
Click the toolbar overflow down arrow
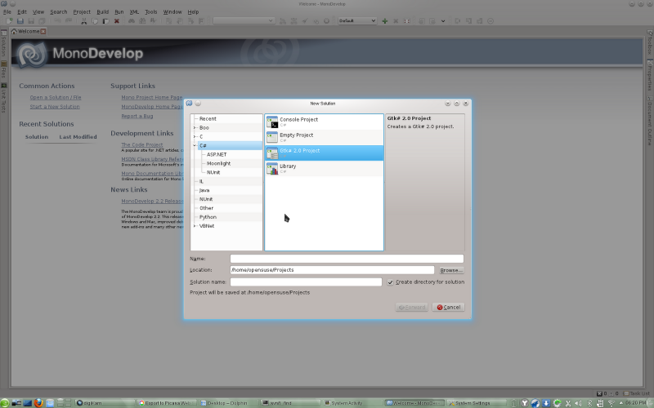[x=443, y=21]
